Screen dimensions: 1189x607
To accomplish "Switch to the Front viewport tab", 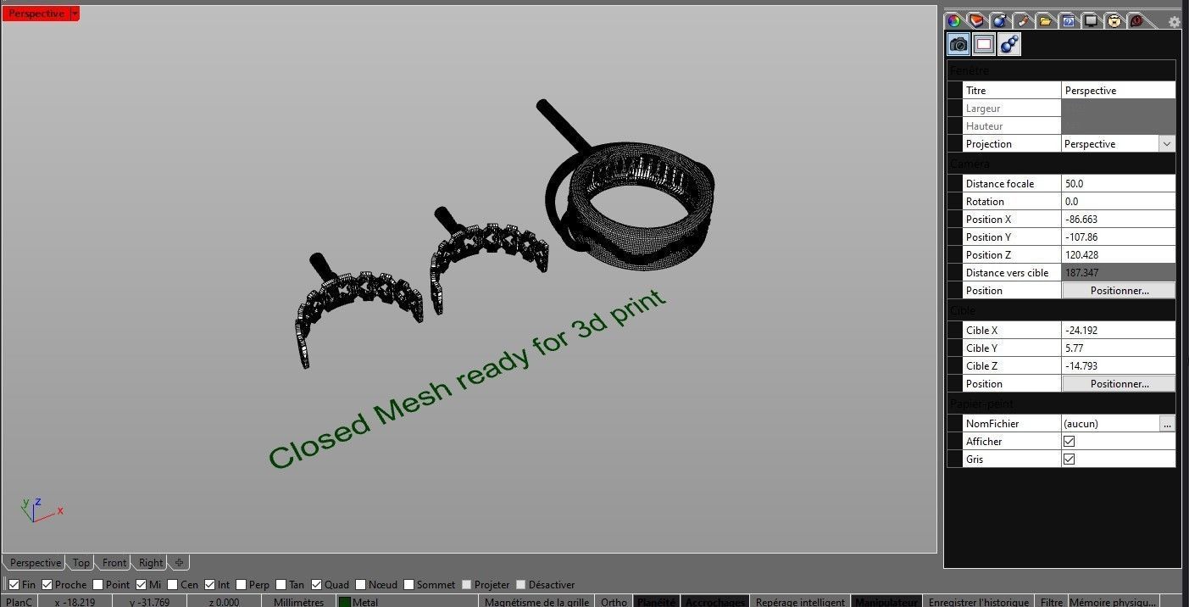I will point(114,563).
